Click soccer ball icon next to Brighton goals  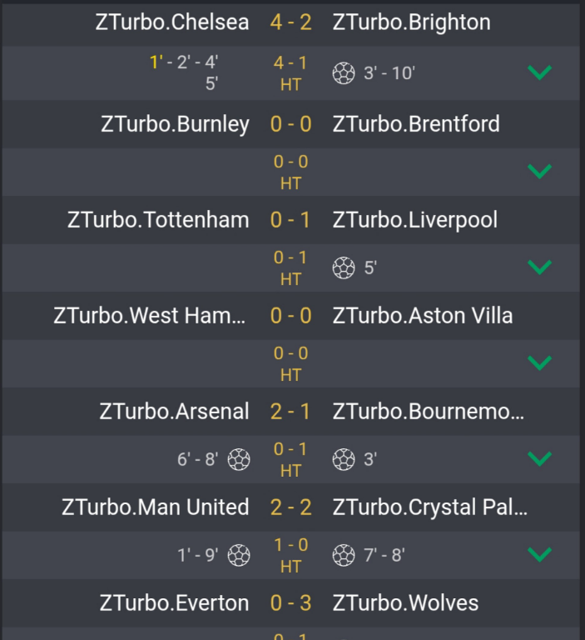[x=344, y=73]
